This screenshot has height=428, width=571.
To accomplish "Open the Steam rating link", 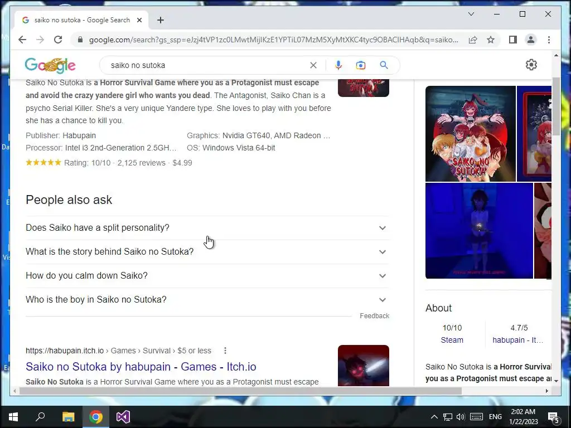I will [x=452, y=340].
